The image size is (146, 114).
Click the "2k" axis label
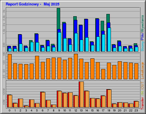tap(4, 25)
